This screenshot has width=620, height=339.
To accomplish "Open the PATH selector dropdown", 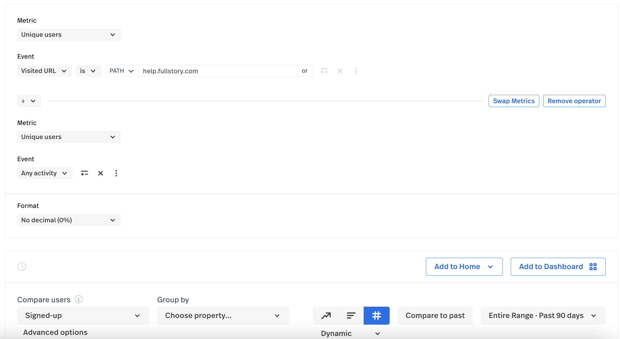I will coord(121,71).
